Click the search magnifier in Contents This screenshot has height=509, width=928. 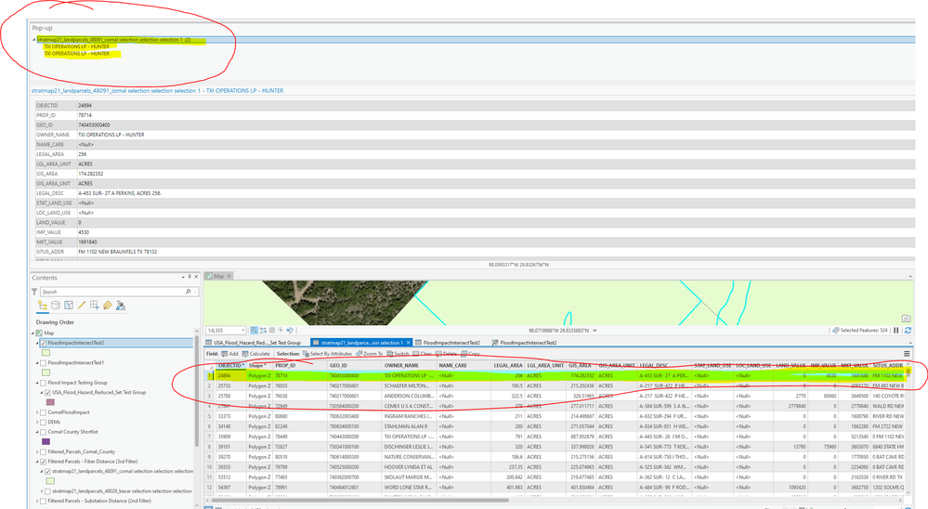(x=189, y=292)
